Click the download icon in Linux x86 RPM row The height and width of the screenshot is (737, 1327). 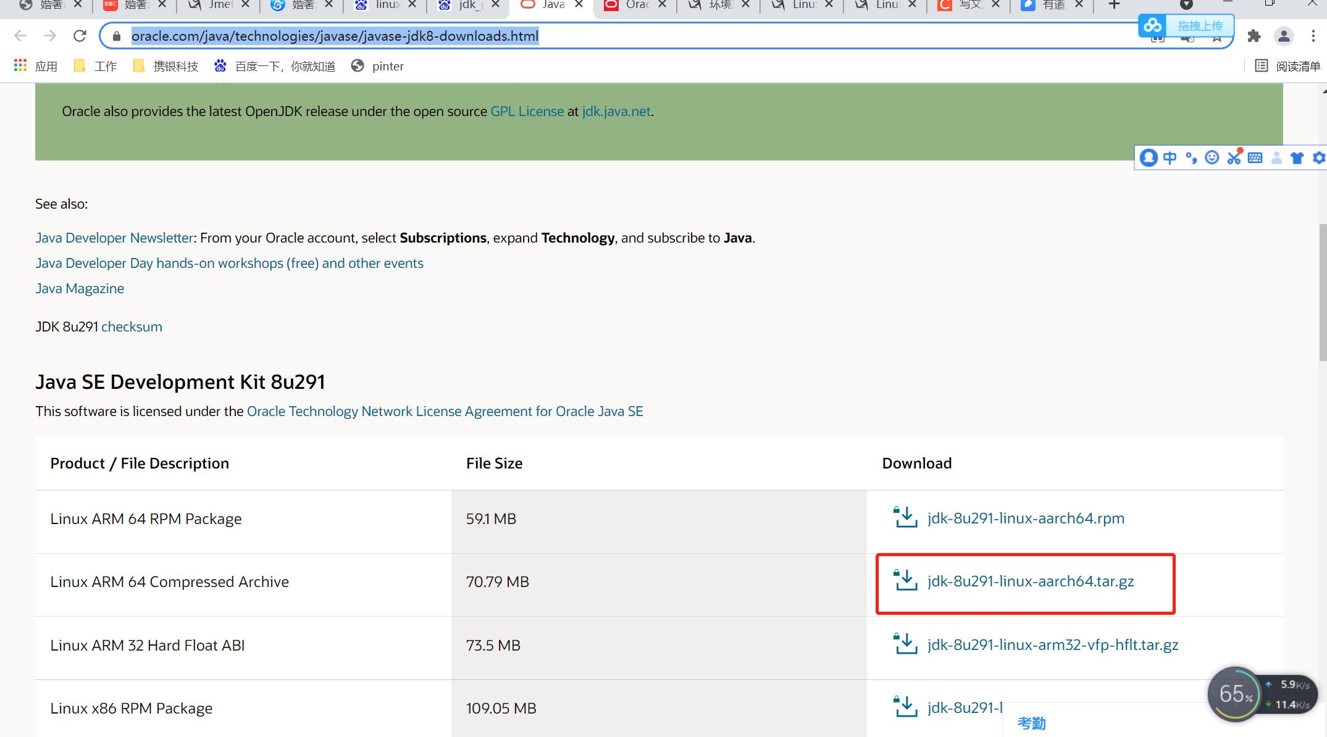click(905, 707)
